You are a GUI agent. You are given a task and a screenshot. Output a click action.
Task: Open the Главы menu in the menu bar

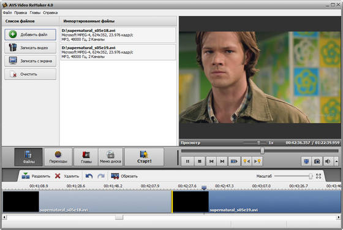35,13
